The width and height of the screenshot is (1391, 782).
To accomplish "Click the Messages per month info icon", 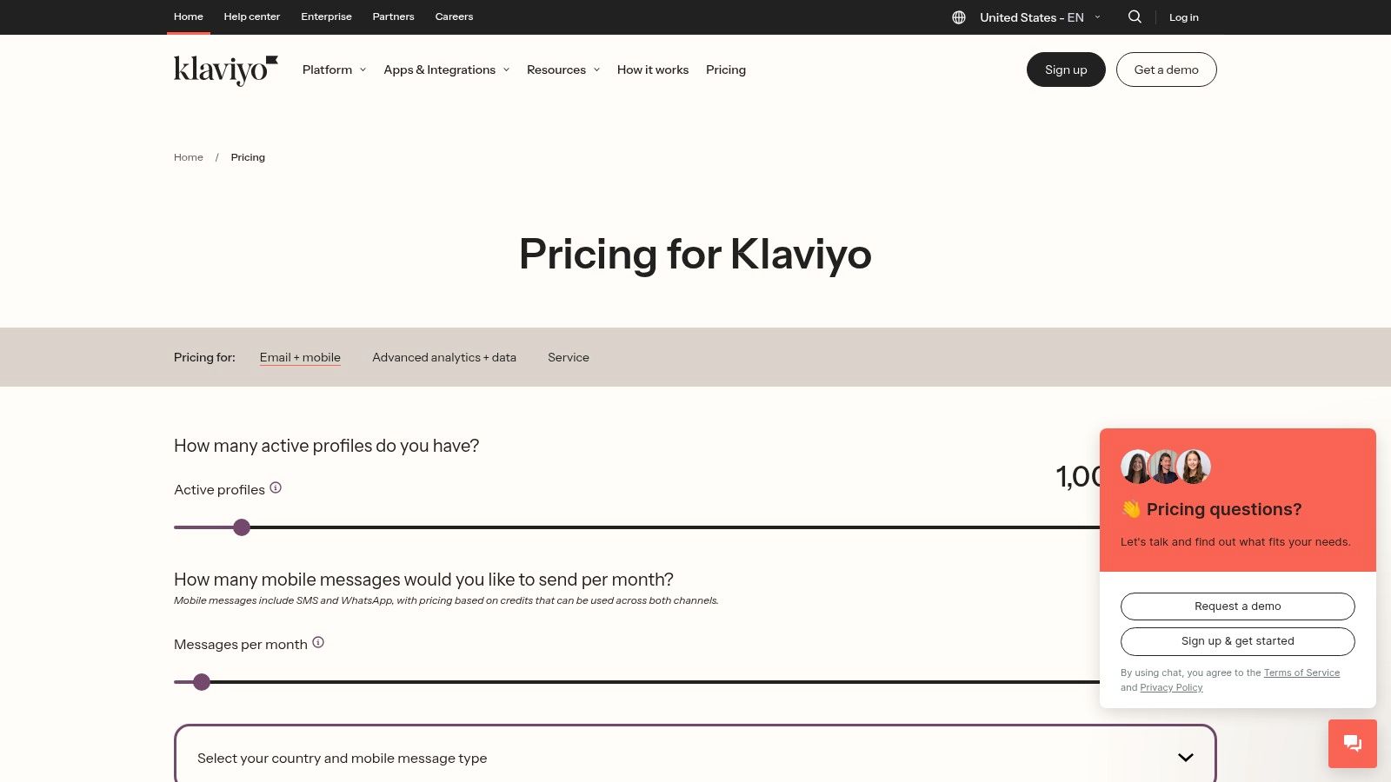I will tap(318, 642).
